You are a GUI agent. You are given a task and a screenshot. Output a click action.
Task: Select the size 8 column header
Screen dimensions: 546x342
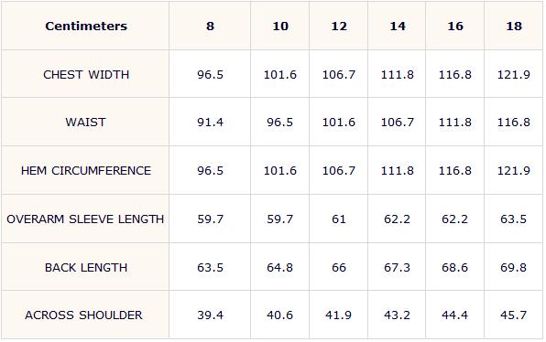210,27
